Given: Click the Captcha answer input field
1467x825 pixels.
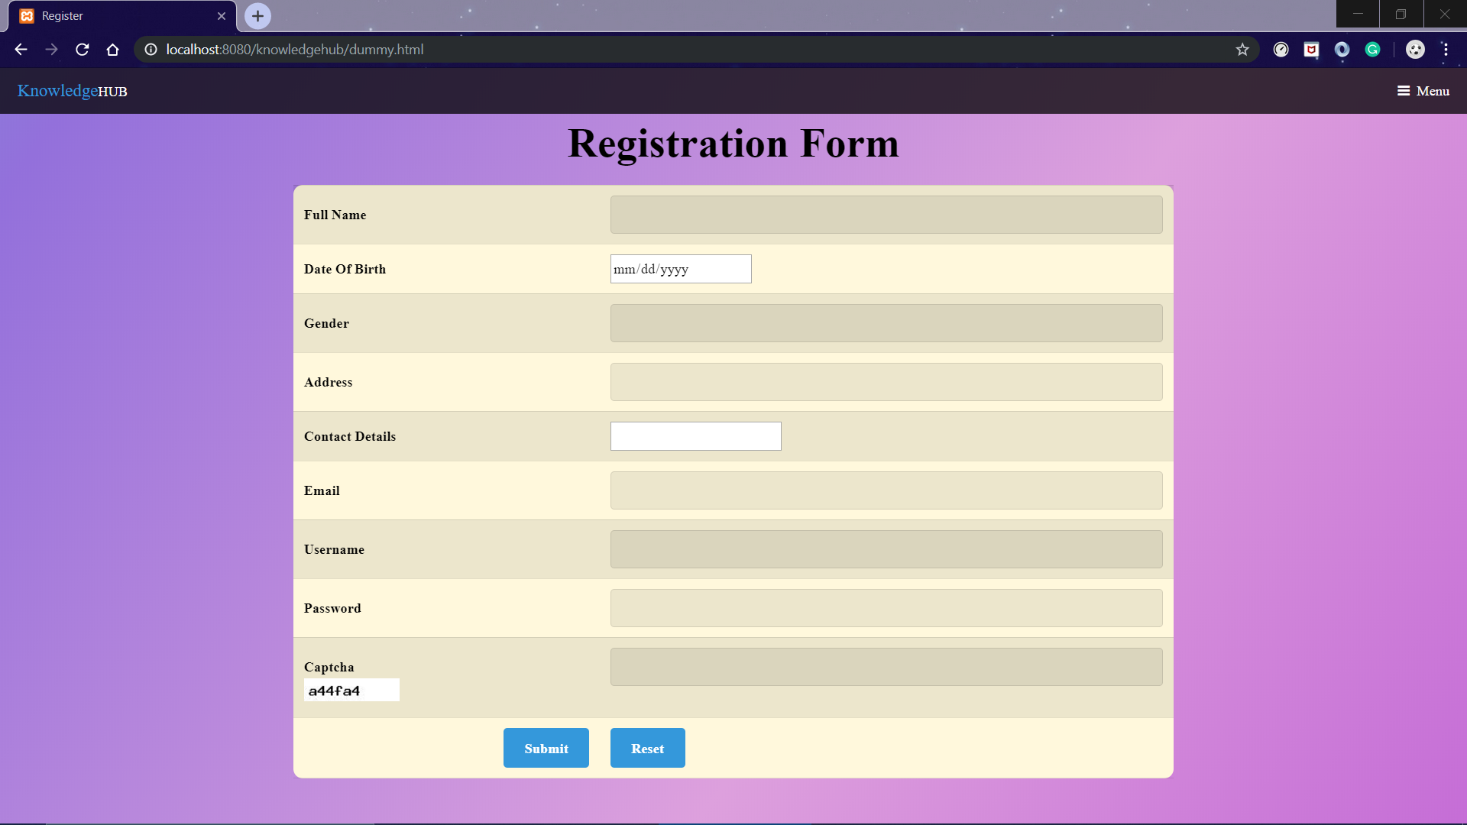Looking at the screenshot, I should (x=886, y=667).
